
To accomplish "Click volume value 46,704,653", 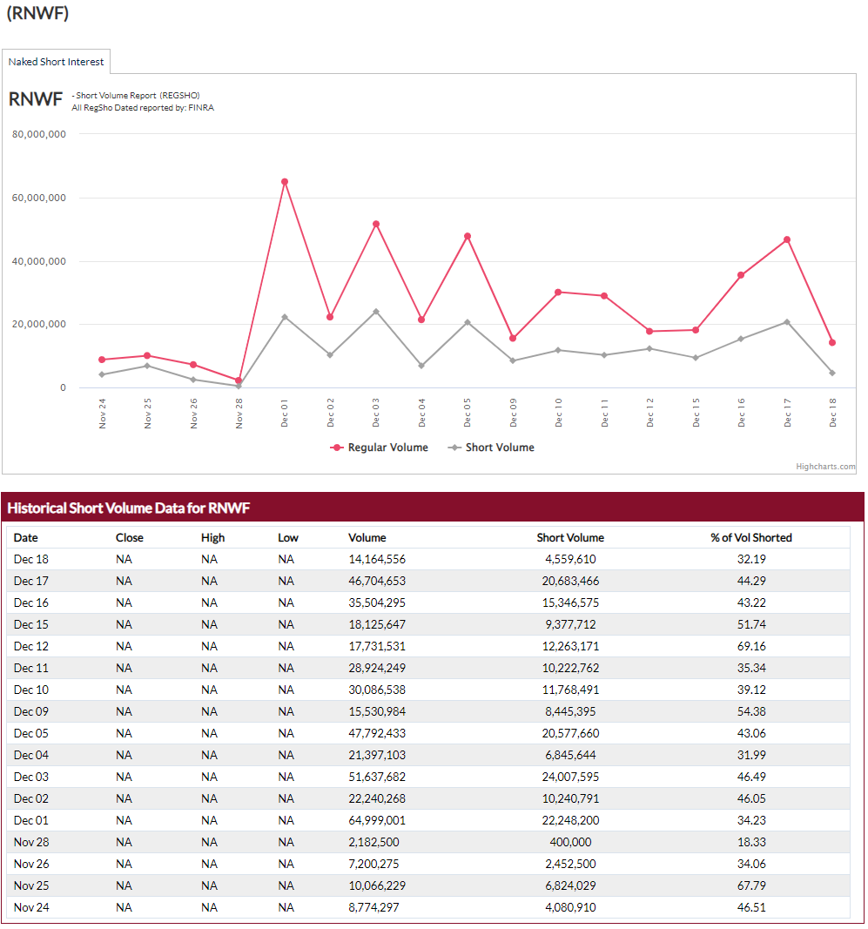I will (377, 582).
